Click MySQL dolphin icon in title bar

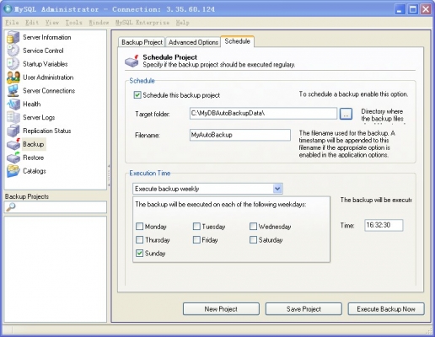(x=8, y=9)
